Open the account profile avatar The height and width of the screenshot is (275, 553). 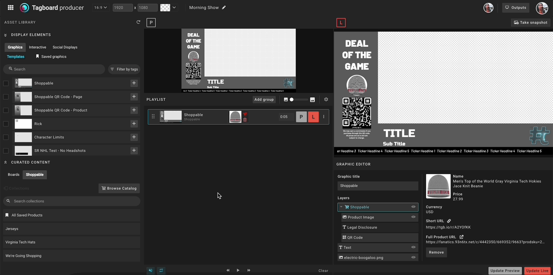[542, 8]
